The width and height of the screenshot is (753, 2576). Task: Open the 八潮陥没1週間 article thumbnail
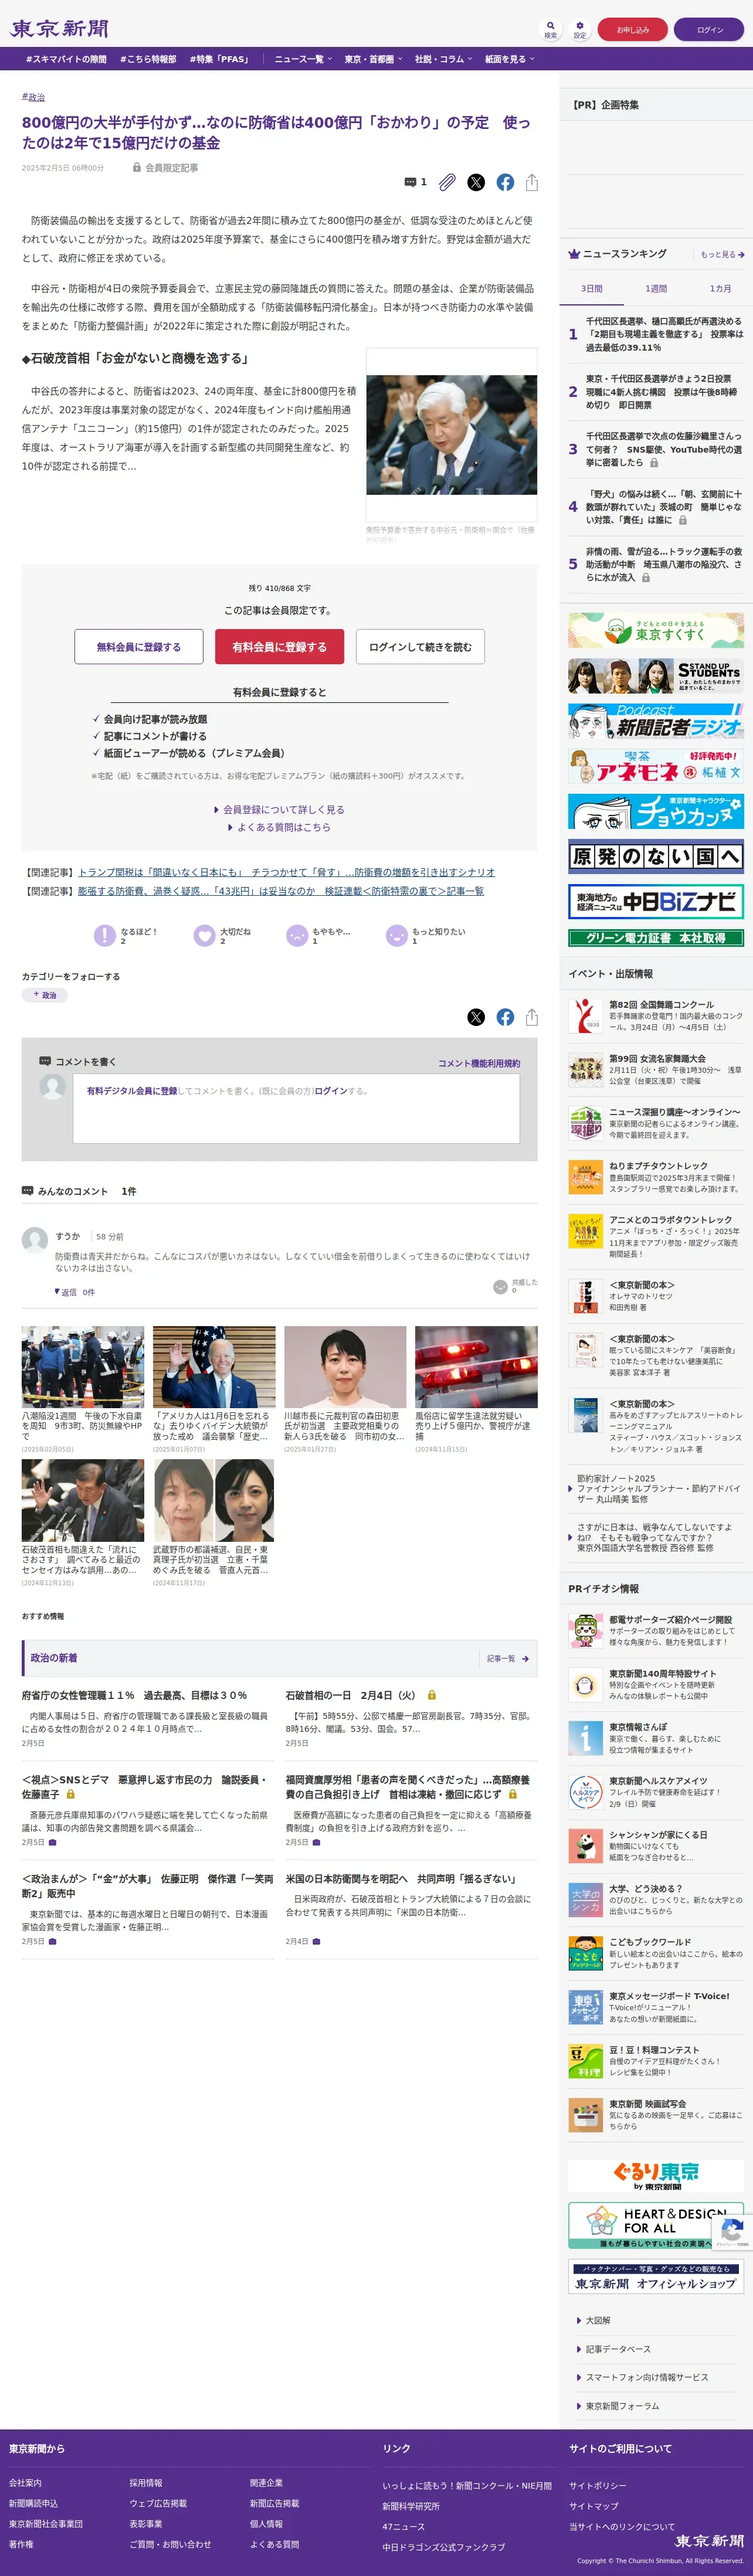coord(83,1367)
